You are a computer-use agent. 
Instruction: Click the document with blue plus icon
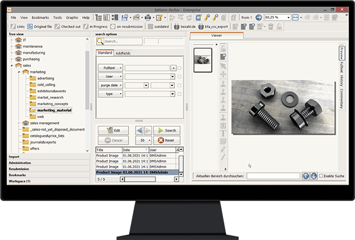point(252,27)
